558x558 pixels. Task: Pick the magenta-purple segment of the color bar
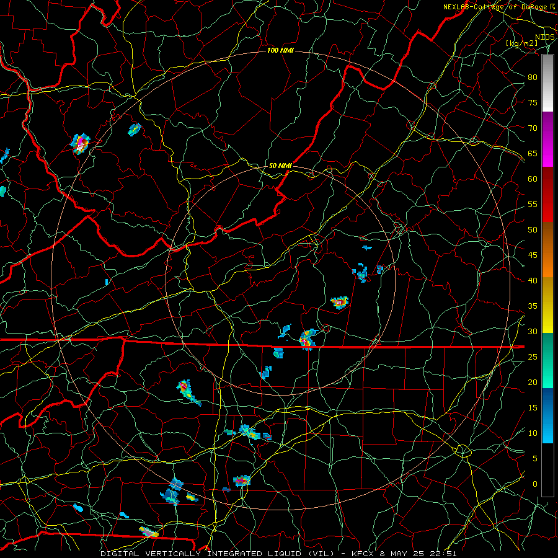pos(547,139)
